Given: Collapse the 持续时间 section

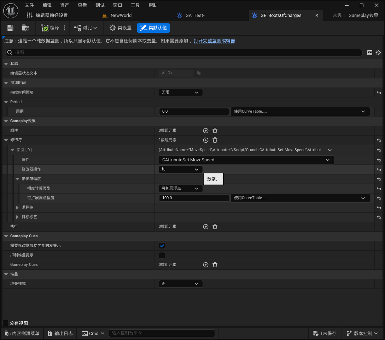Looking at the screenshot, I should tap(6, 83).
